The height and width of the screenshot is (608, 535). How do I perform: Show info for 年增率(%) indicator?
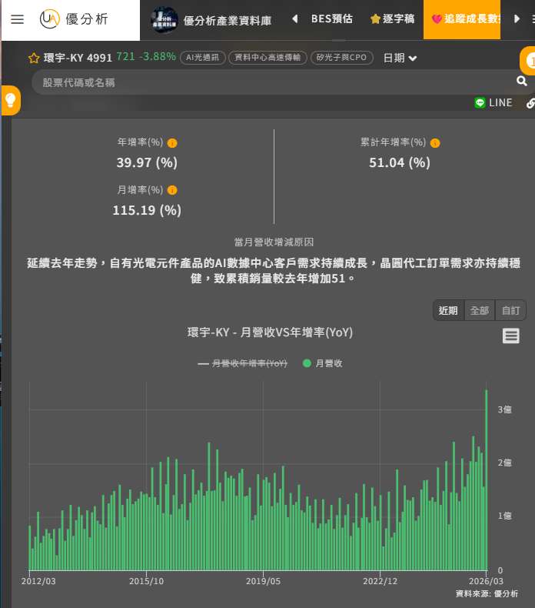coord(172,143)
